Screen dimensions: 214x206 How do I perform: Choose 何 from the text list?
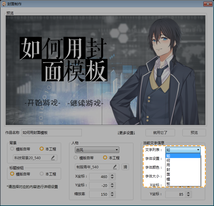click(x=168, y=160)
